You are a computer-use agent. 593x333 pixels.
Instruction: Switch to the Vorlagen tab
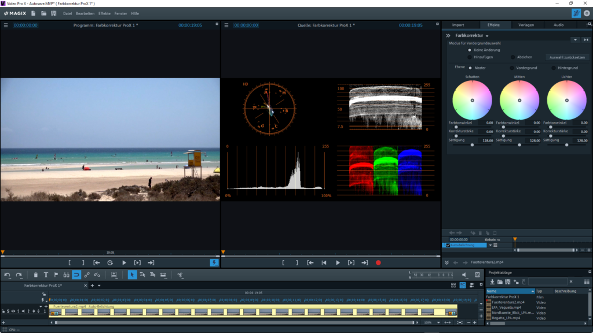[x=526, y=25]
